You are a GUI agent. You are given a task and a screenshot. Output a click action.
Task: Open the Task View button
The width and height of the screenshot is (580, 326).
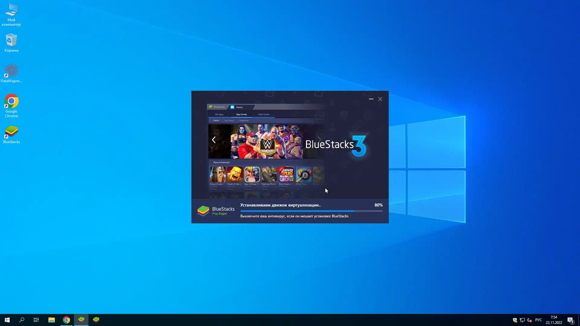pyautogui.click(x=36, y=320)
